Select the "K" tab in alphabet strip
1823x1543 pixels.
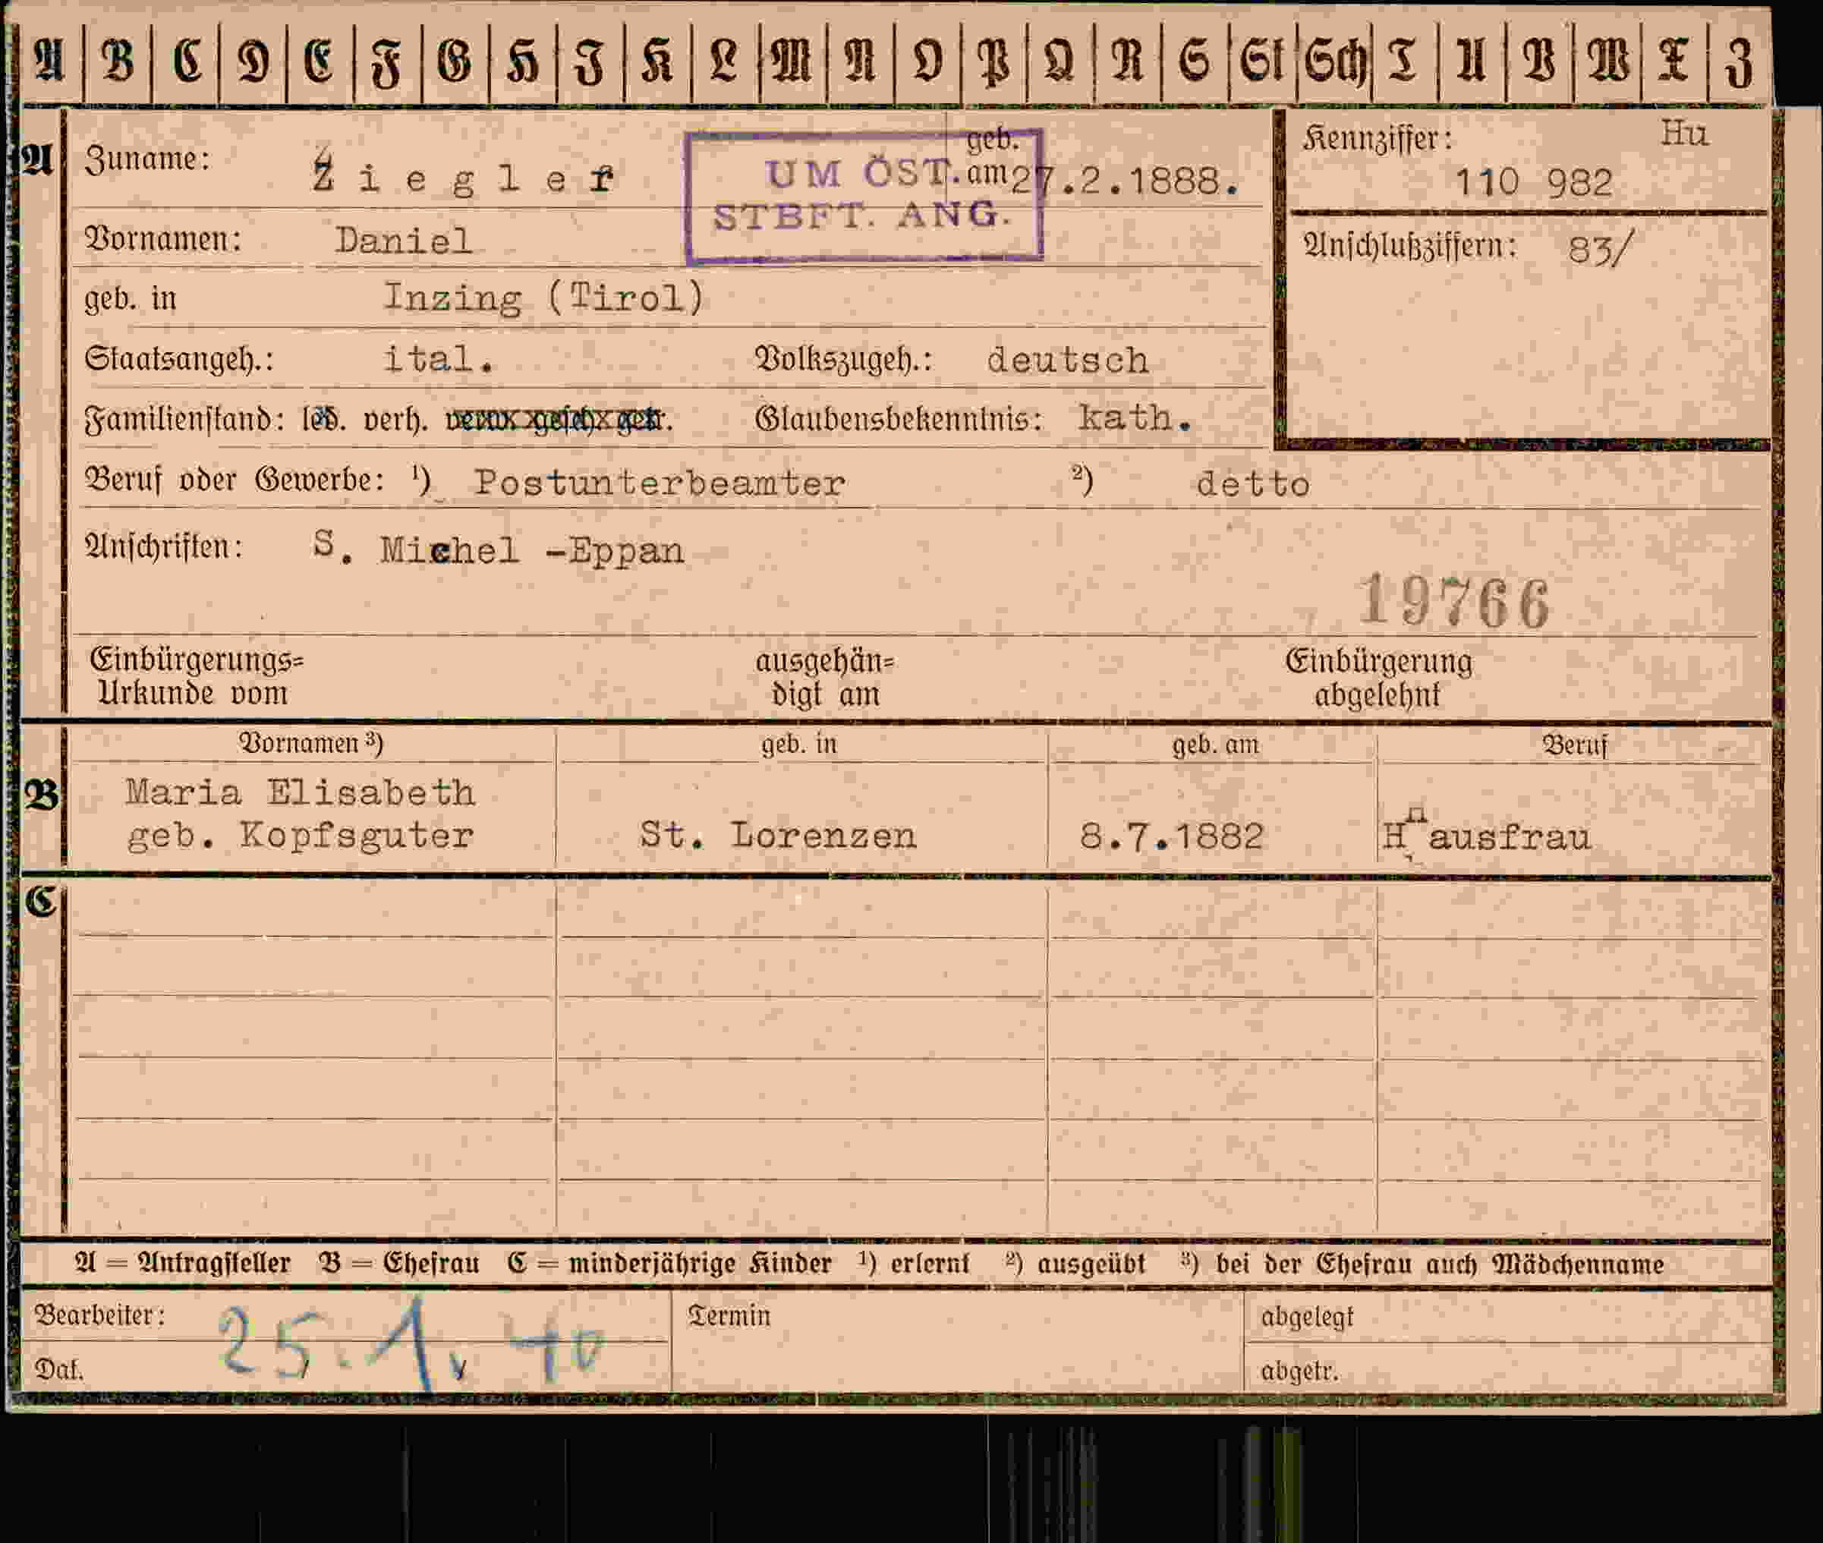[657, 63]
